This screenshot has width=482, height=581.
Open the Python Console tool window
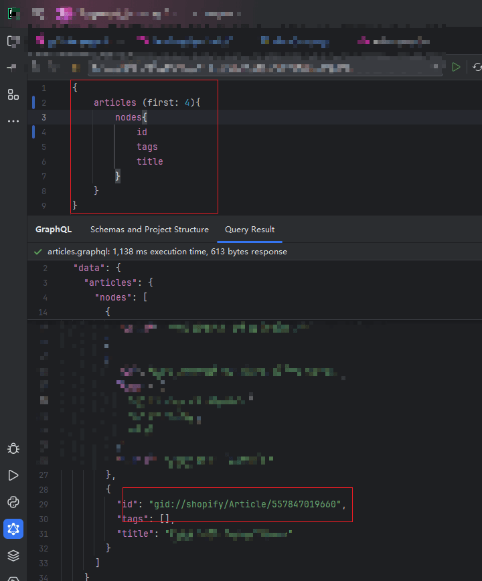pos(13,502)
